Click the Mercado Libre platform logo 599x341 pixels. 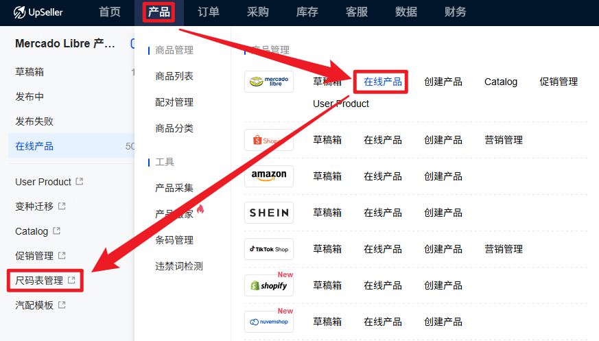(268, 82)
